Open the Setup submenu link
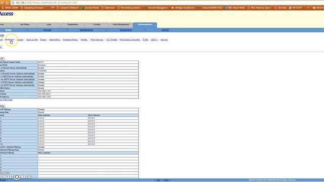This screenshot has width=324, height=182. coord(8,30)
